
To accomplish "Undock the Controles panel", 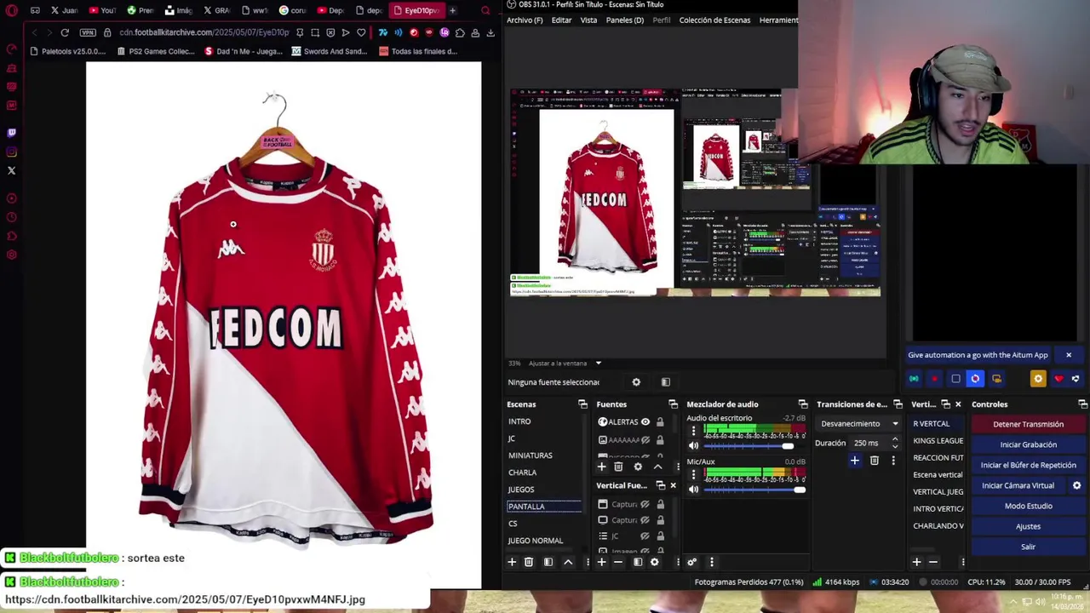I will coord(1082,404).
